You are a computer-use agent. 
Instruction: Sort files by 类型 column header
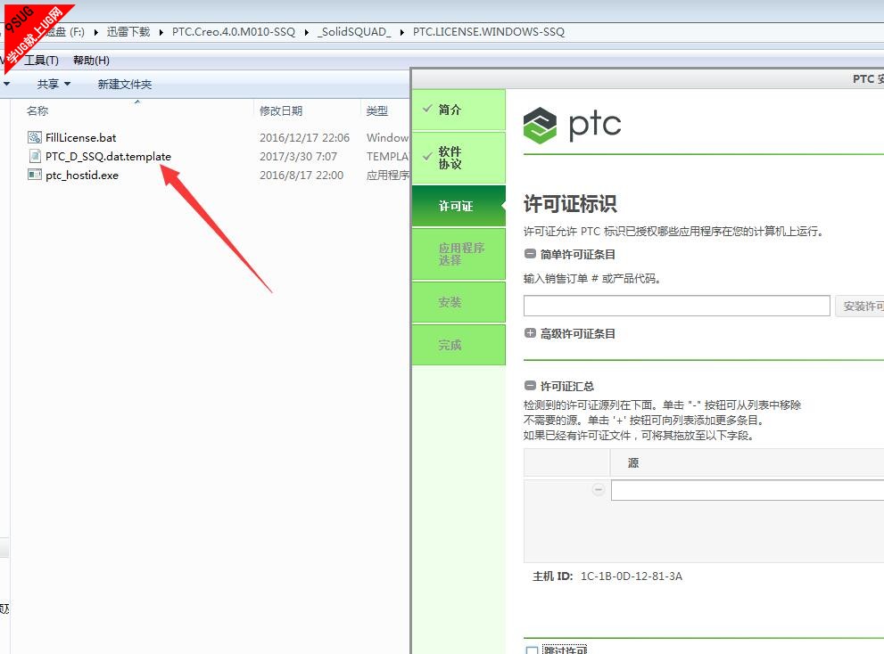[377, 111]
